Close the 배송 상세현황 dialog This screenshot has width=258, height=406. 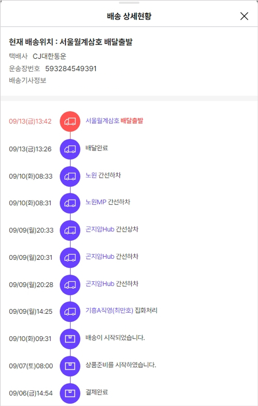[244, 16]
